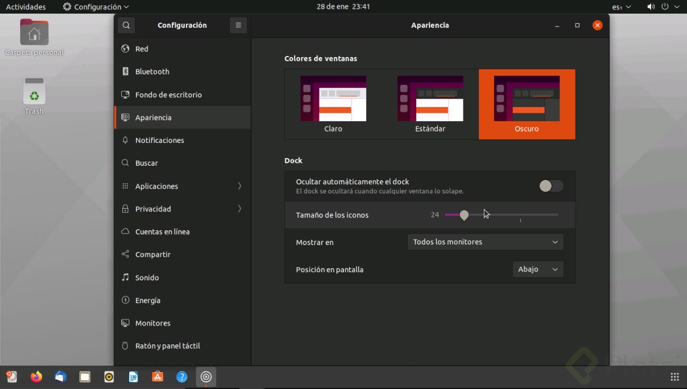Click the Buscar magnifier icon in sidebar

tap(125, 163)
